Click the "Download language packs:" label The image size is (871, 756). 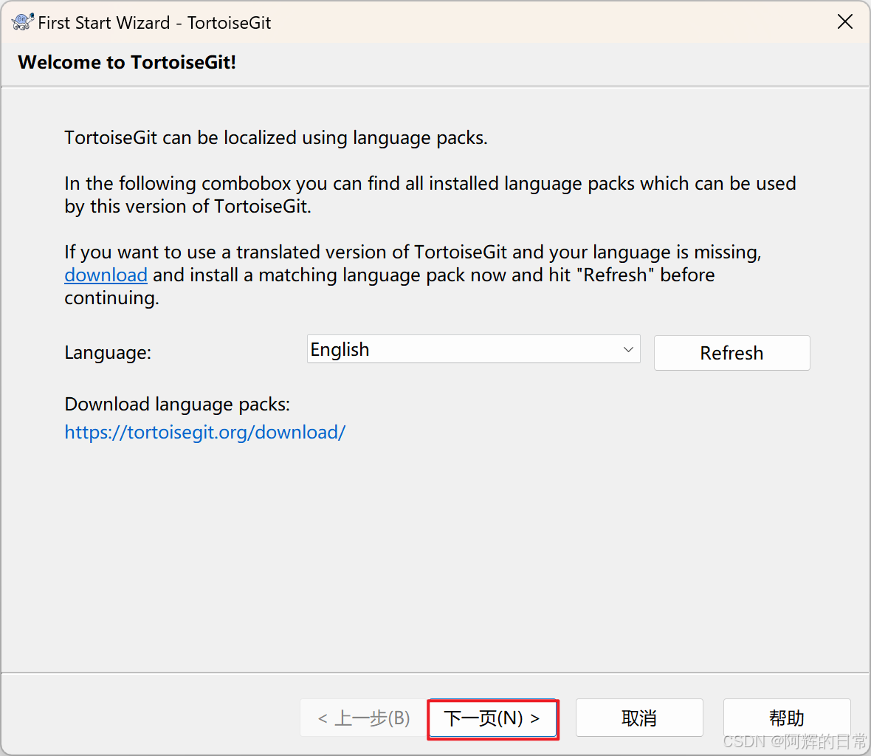click(177, 405)
